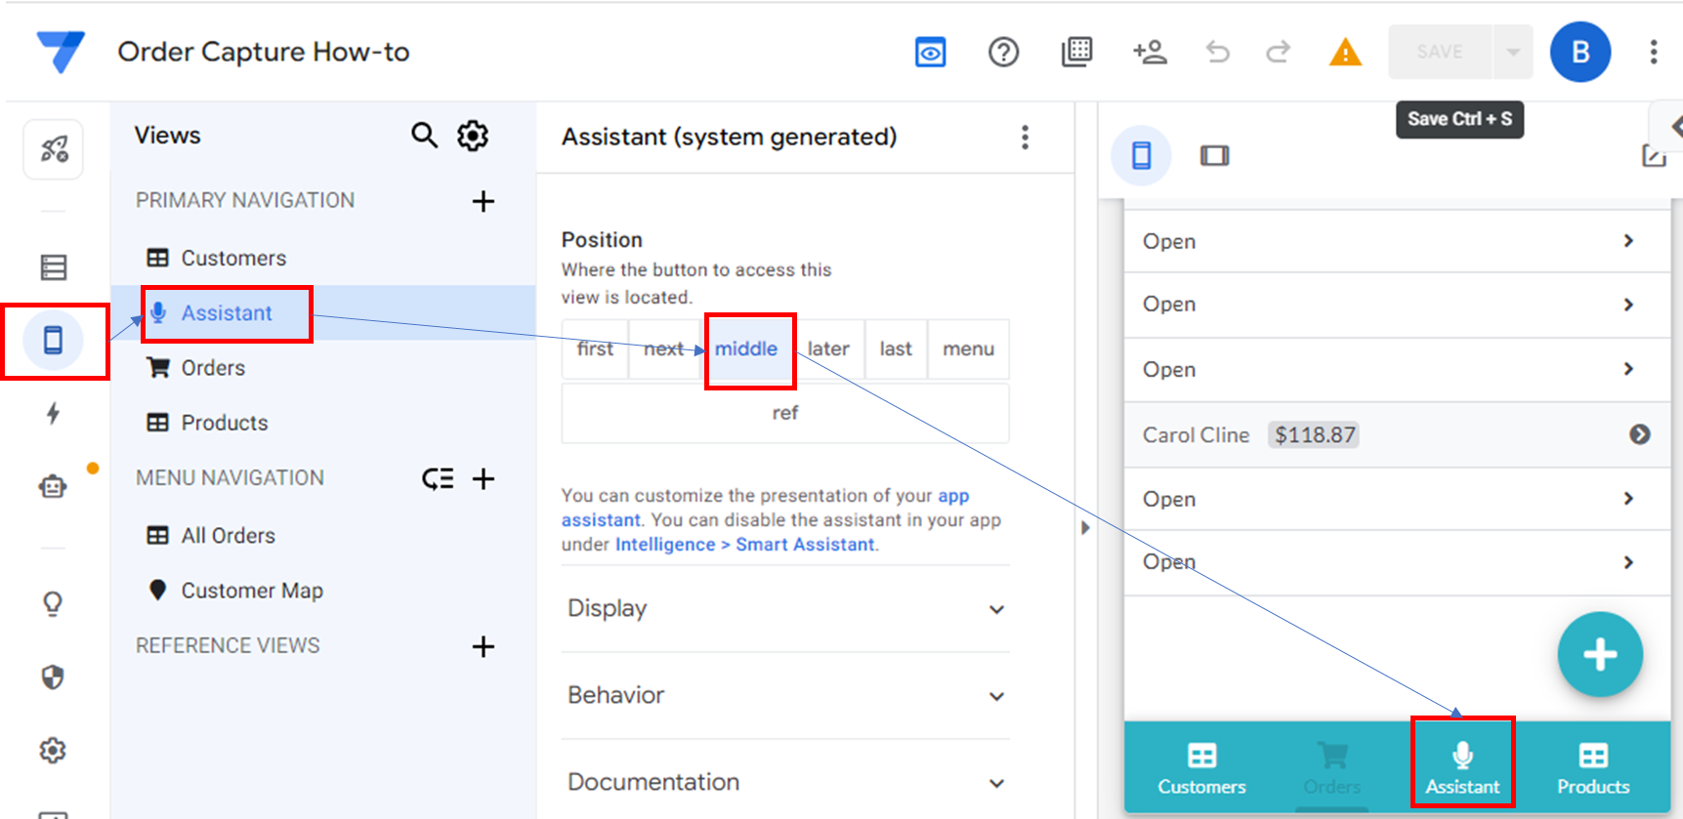This screenshot has height=819, width=1683.
Task: Open the Security shield section
Action: (x=54, y=676)
